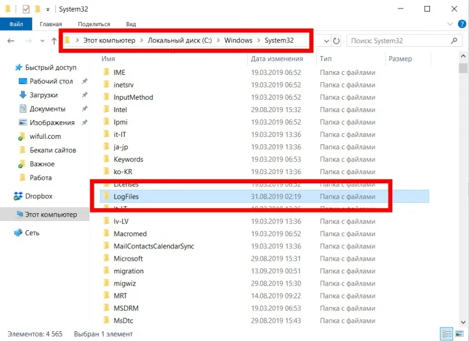Switch to the Вид ribbon tab
Viewport: 469px width, 341px height.
[130, 24]
